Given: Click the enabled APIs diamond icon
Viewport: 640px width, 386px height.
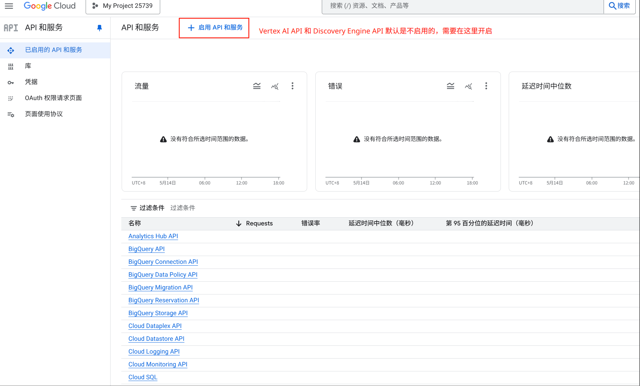Looking at the screenshot, I should click(x=11, y=51).
